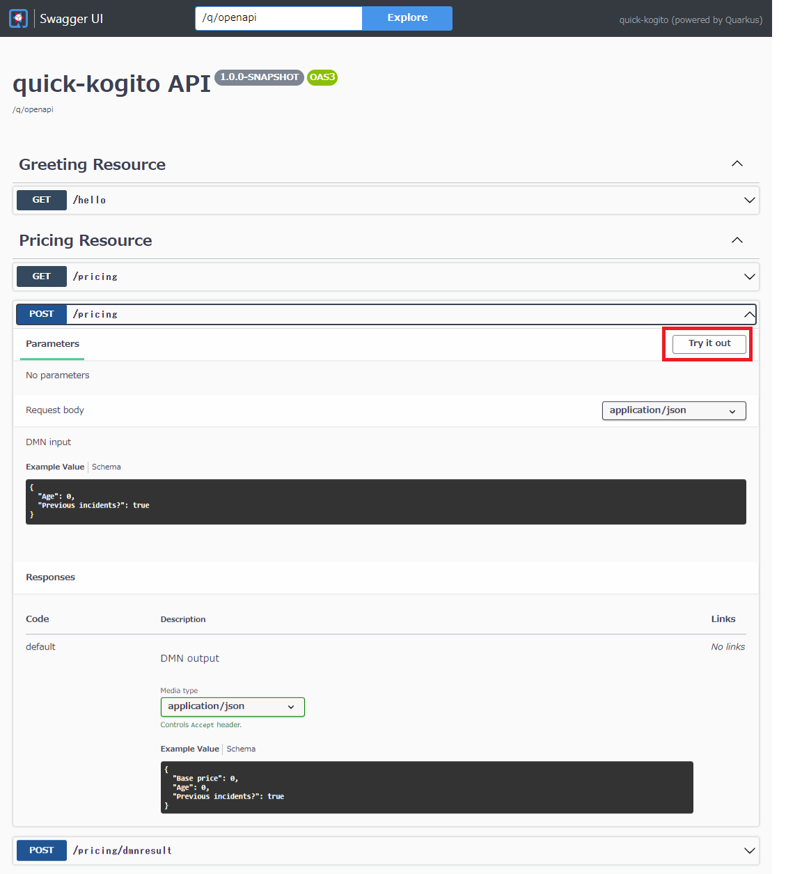Click the 'Controls Accept header.' note

(x=201, y=725)
